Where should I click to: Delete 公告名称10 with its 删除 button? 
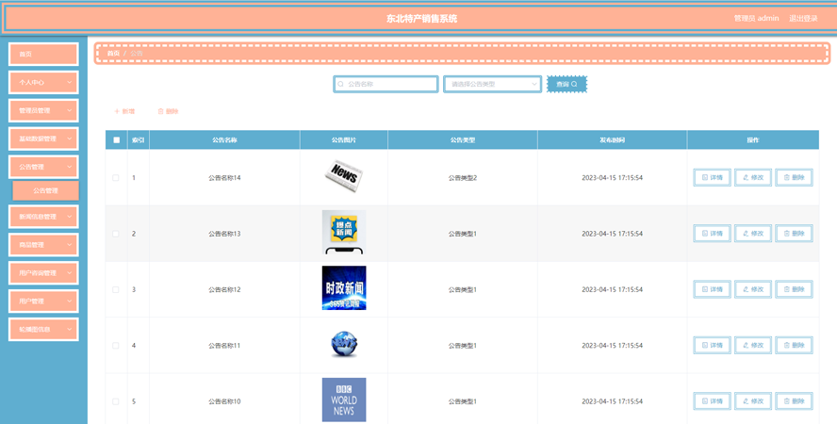794,401
